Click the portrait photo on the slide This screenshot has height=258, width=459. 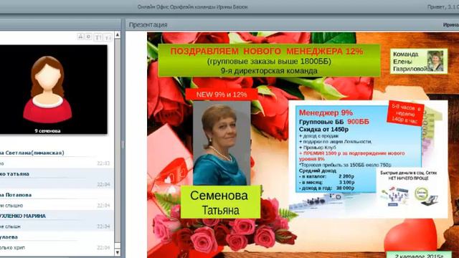[x=222, y=143]
